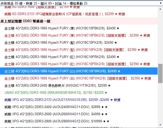Select Kingston DDR3-2400 KHX24C11T3K2/8X $2590 option
This screenshot has height=128, width=163.
click(79, 86)
